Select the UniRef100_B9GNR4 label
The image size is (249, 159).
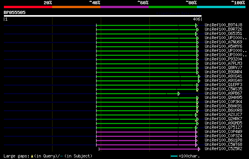(x=223, y=72)
